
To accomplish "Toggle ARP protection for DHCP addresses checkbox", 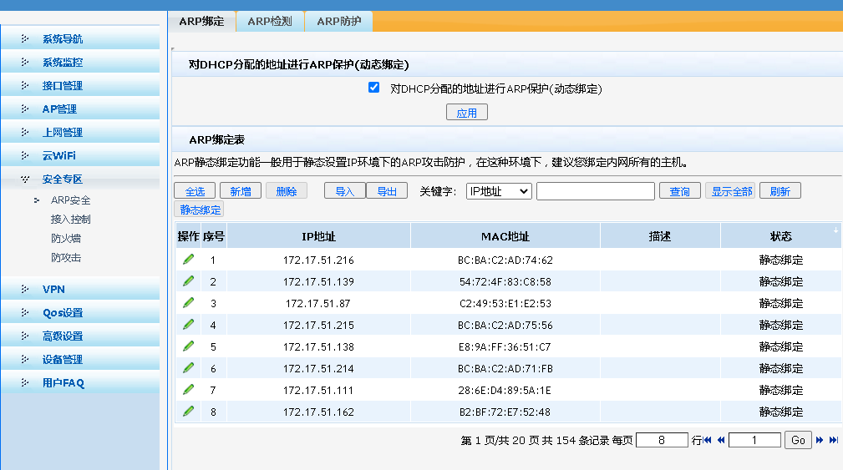I will coord(373,87).
